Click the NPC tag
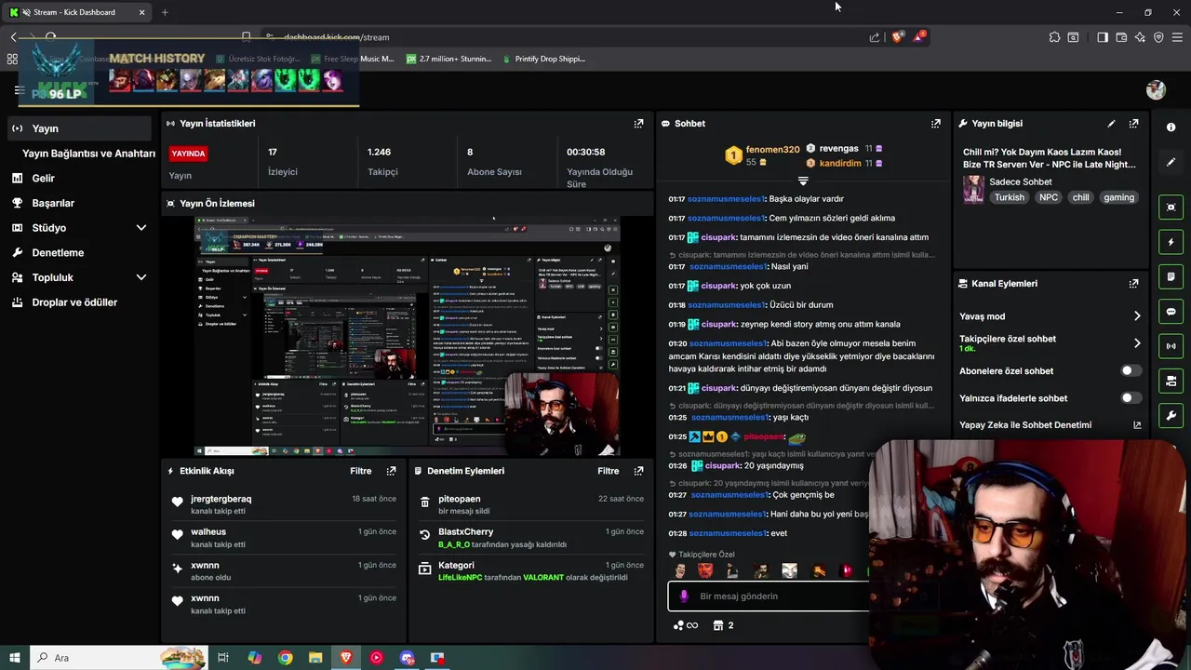This screenshot has height=670, width=1191. (x=1049, y=197)
